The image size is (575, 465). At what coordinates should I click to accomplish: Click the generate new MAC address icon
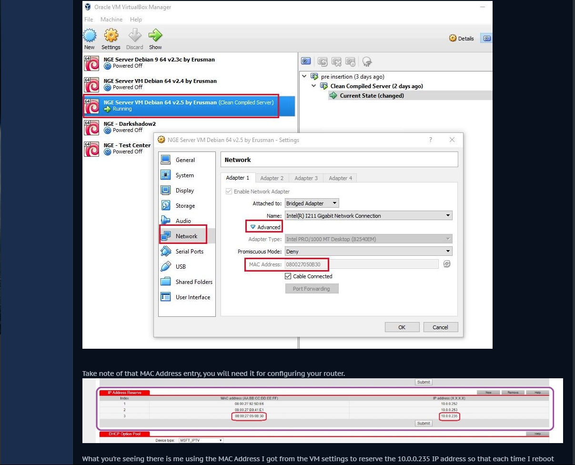coord(447,264)
